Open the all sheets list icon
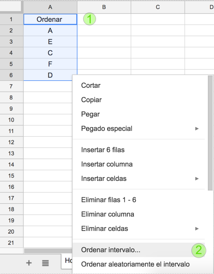This screenshot has width=214, height=274. 45,263
